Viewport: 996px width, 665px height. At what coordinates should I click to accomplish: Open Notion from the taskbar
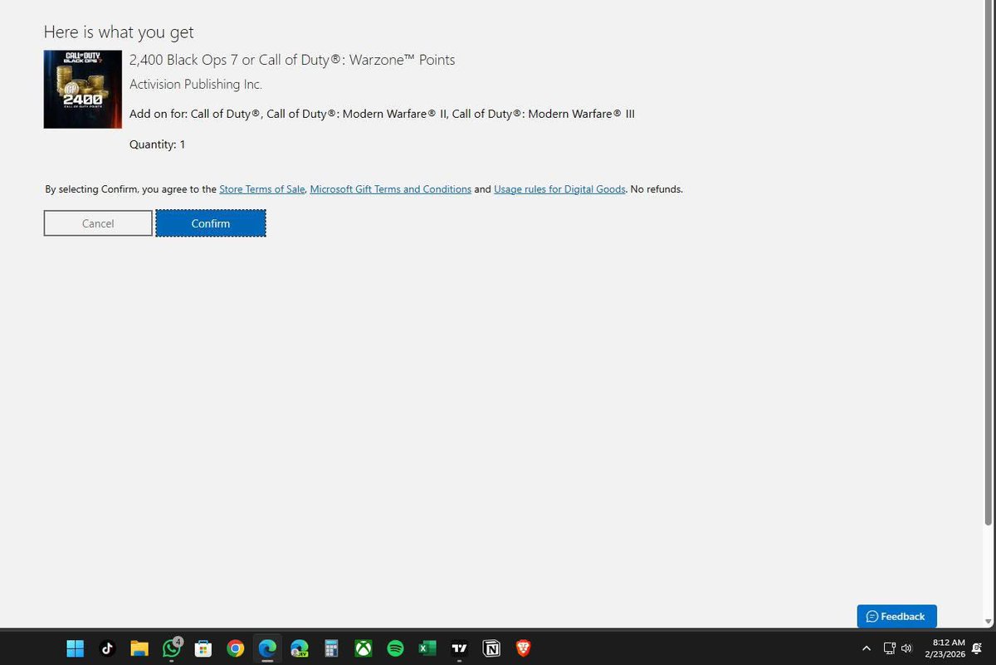[491, 648]
